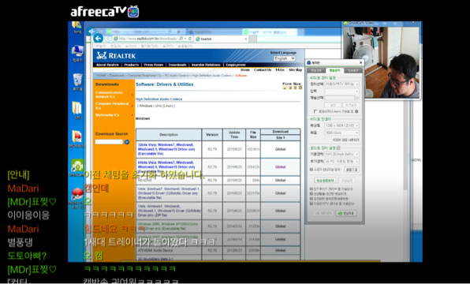Open Downloads in the navigation bar
Image resolution: width=470 pixels, height=284 pixels.
(x=177, y=65)
